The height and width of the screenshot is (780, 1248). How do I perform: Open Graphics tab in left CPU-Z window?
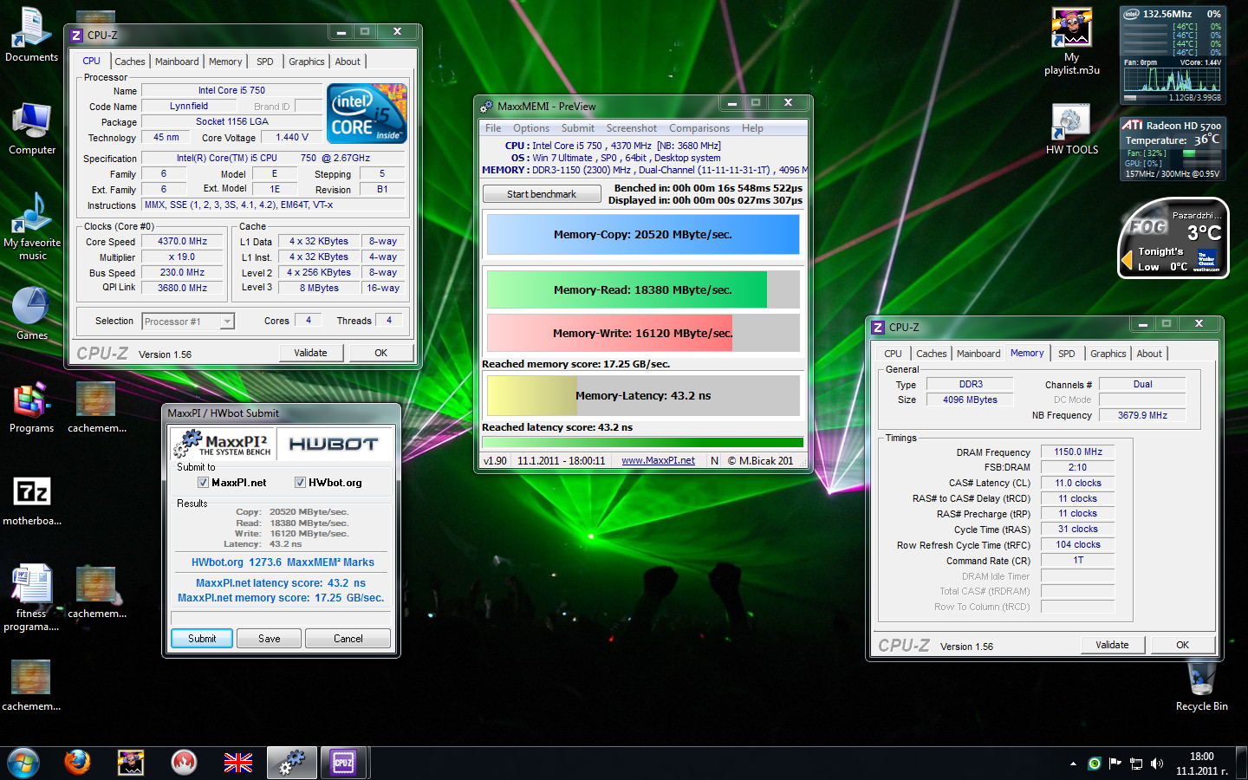click(x=307, y=62)
